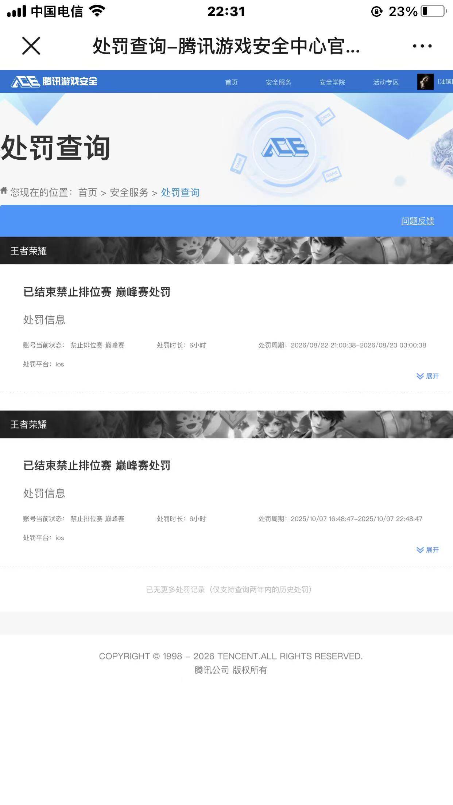Tap the battery indicator icon
Viewport: 453px width, 805px height.
[434, 11]
